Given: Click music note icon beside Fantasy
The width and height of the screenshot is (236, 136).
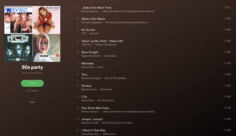Looking at the screenshot, I should tap(78, 85).
